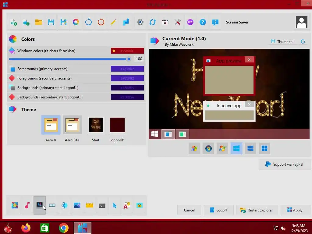312x234 pixels.
Task: Click the purple NEW badge icon
Action: click(x=190, y=22)
